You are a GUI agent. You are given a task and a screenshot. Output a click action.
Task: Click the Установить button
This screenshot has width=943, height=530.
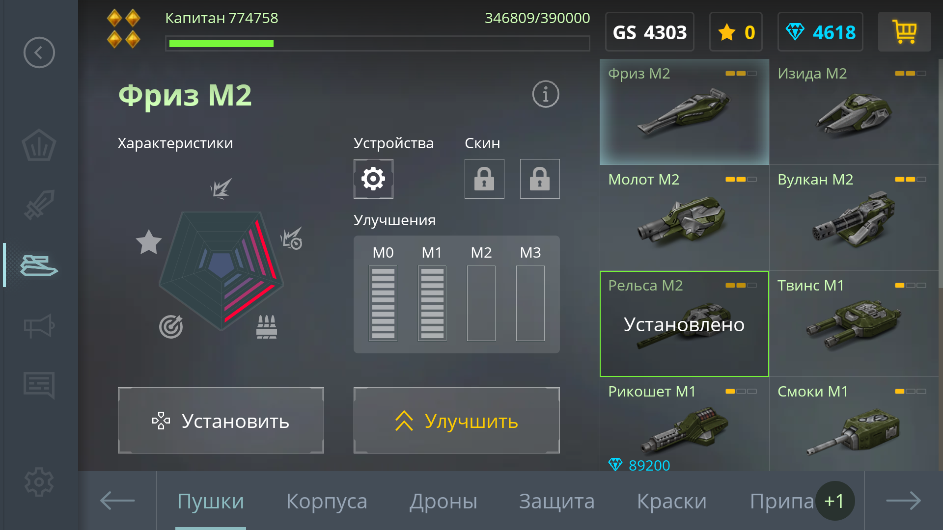click(221, 421)
